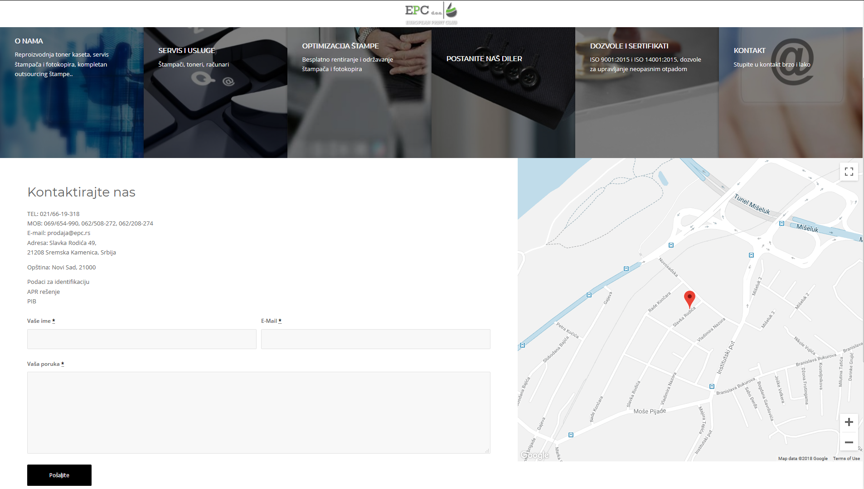This screenshot has width=864, height=489.
Task: Focus the E-Mail input field
Action: [x=375, y=339]
